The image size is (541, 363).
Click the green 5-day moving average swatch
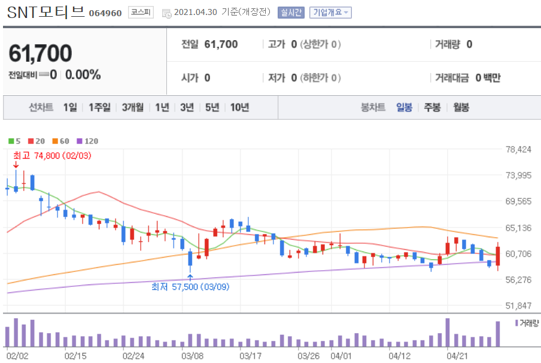click(11, 141)
